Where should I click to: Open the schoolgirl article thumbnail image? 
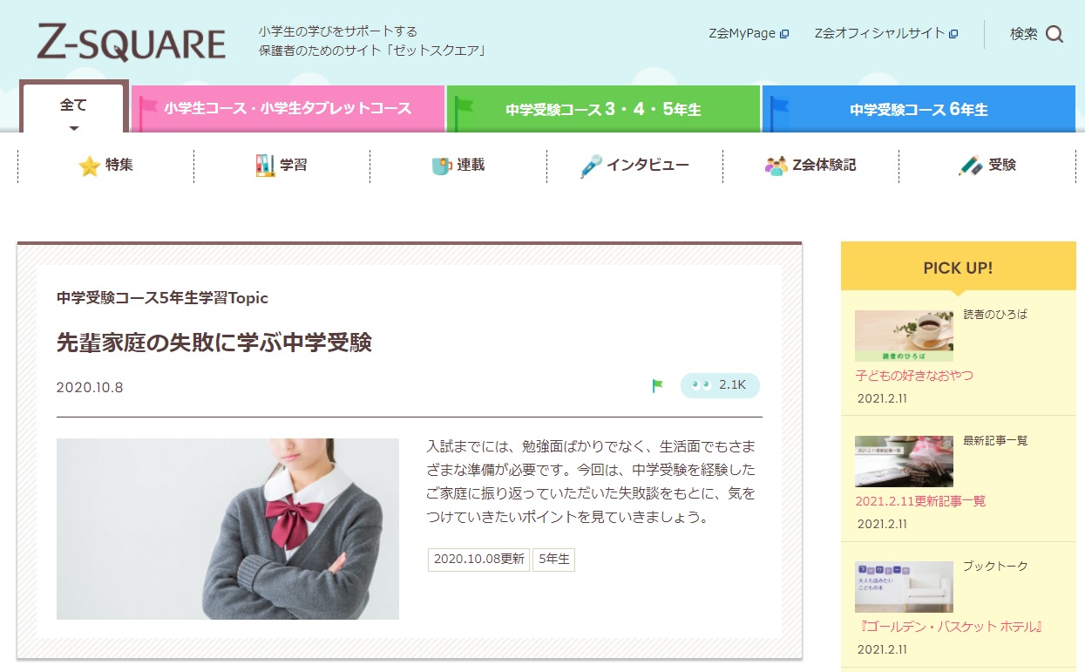click(x=227, y=528)
